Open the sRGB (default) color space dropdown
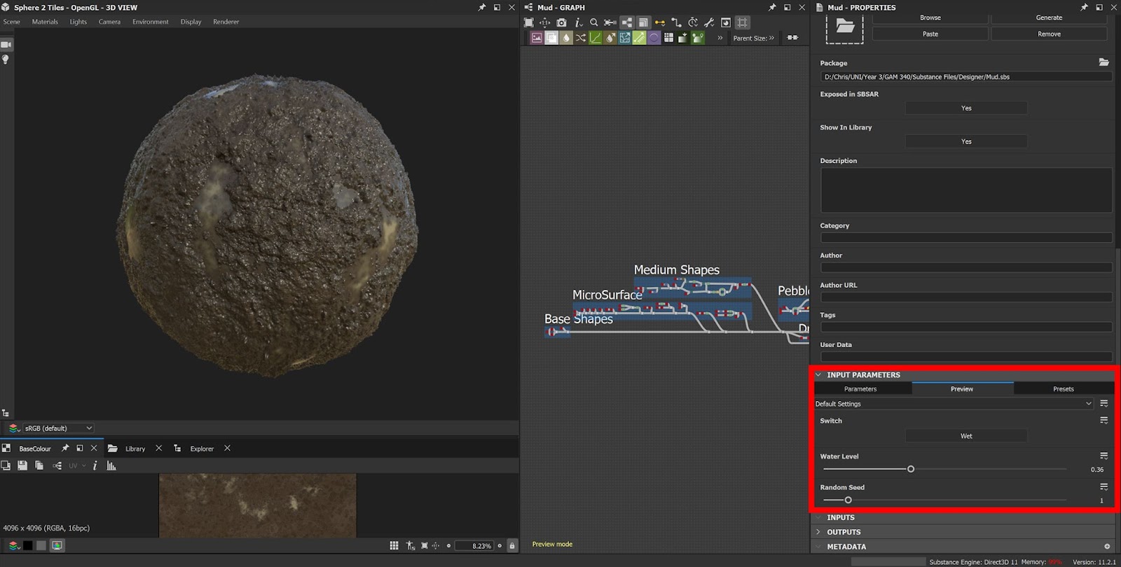 coord(57,428)
